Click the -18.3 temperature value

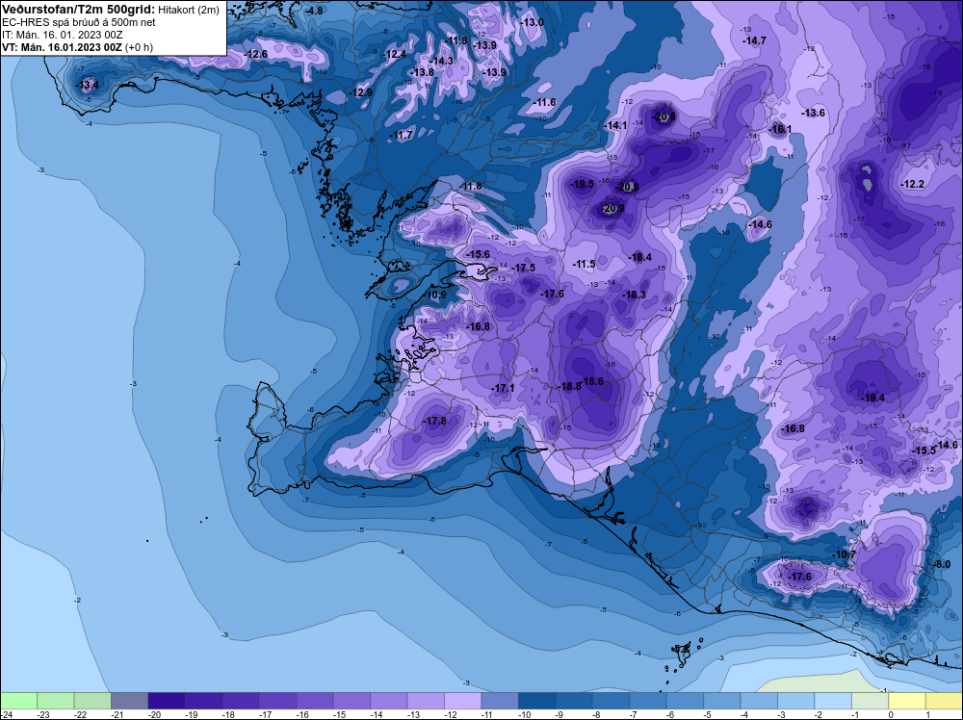[x=634, y=295]
